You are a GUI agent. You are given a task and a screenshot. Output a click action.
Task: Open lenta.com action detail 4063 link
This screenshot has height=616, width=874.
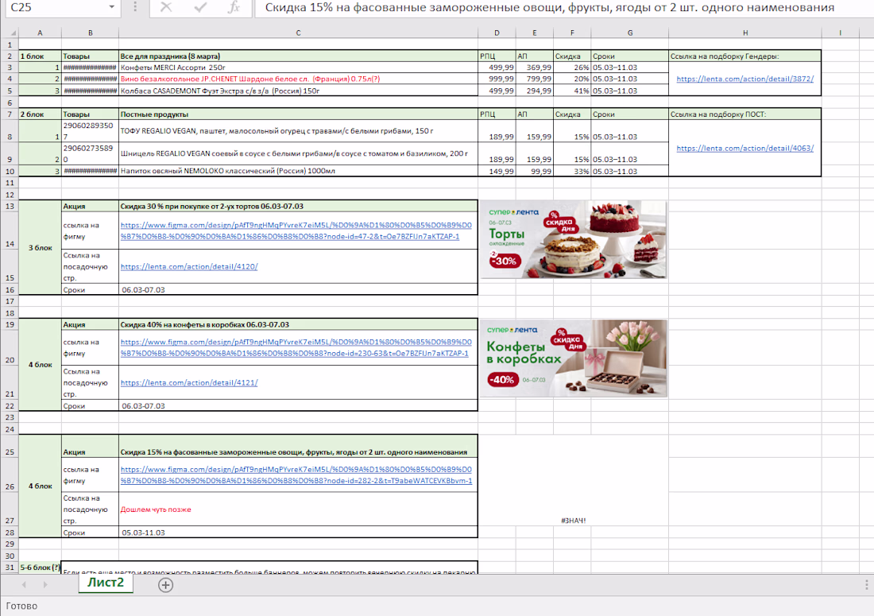(x=744, y=149)
